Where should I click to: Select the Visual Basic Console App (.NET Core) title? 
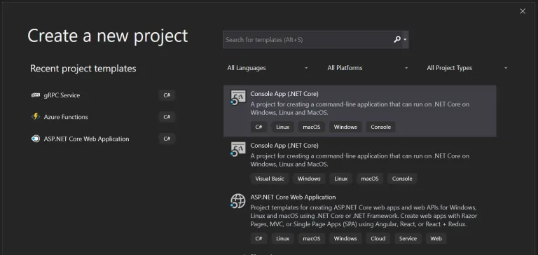(284, 146)
